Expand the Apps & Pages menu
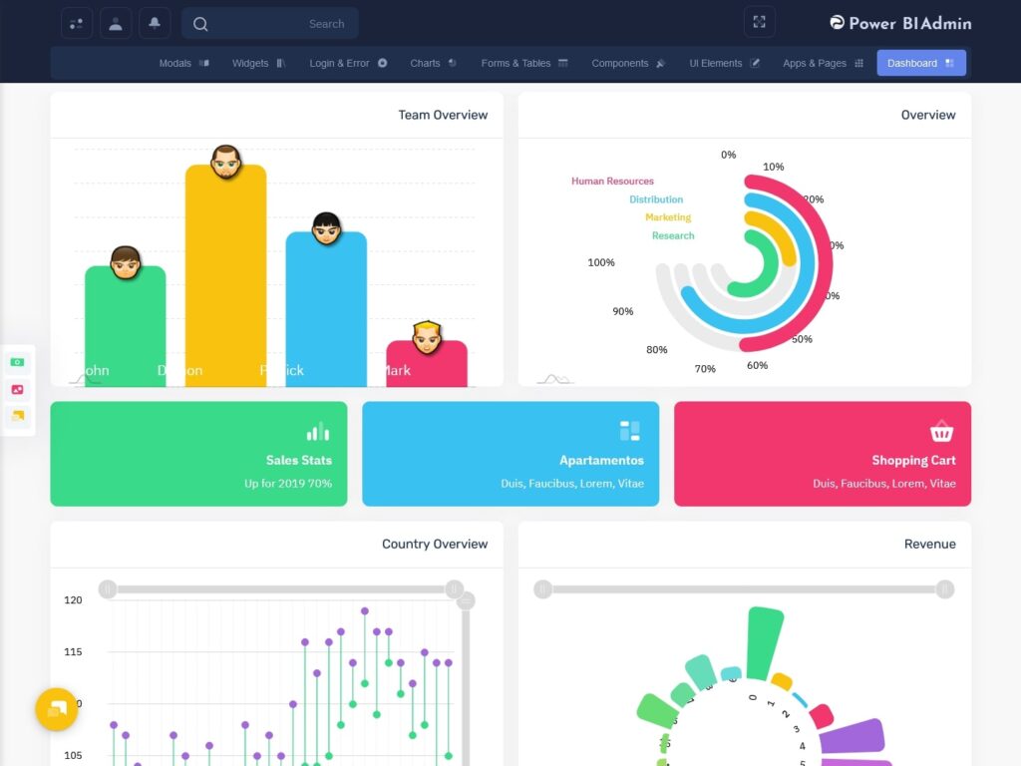This screenshot has width=1021, height=766. (823, 63)
